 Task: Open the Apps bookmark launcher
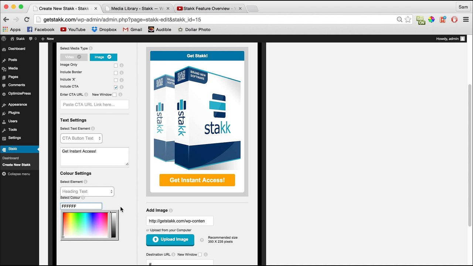[11, 30]
